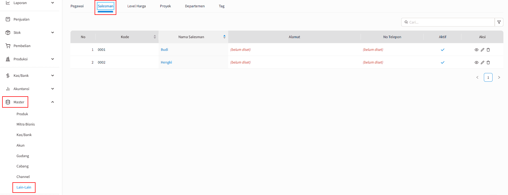The image size is (508, 195).
Task: Delete salesman Hengki with the trash icon
Action: [x=488, y=62]
